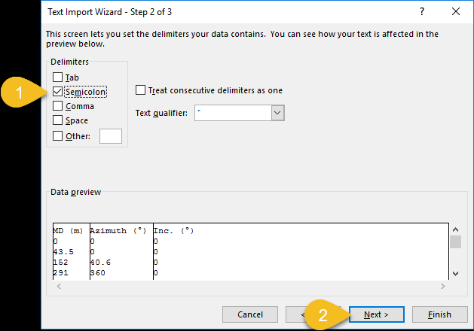The image size is (474, 331).
Task: Check the Other delimiter checkbox
Action: (x=58, y=135)
